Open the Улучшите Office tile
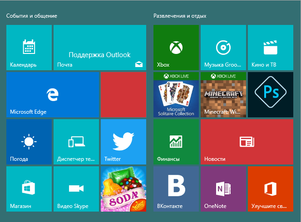This screenshot has width=301, height=222. pyautogui.click(x=271, y=189)
